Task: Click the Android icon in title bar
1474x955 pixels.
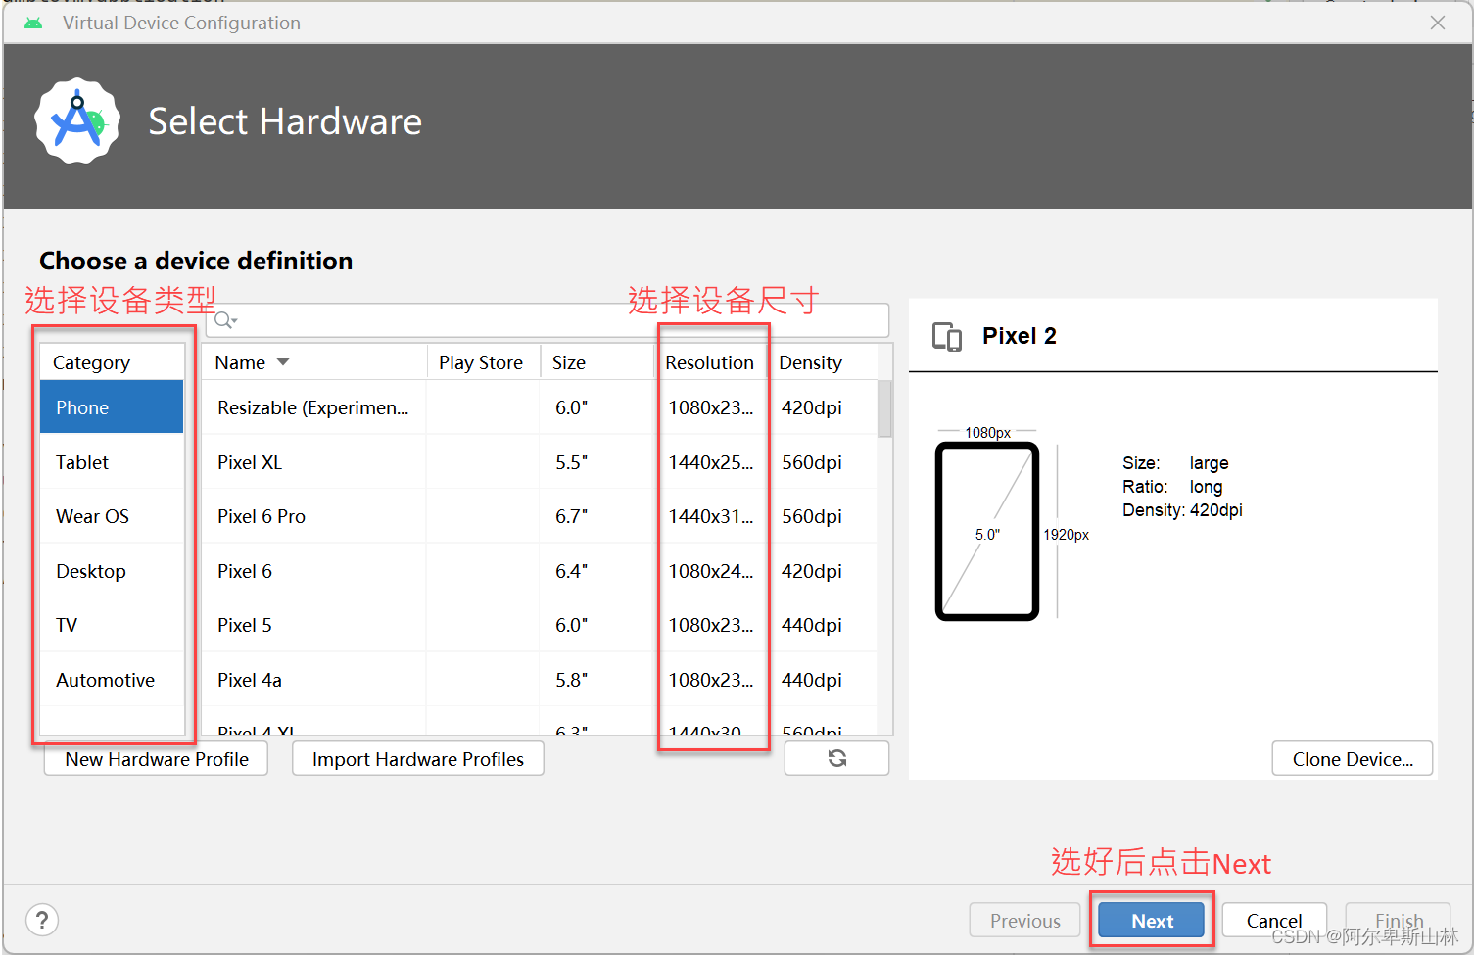Action: coord(33,23)
